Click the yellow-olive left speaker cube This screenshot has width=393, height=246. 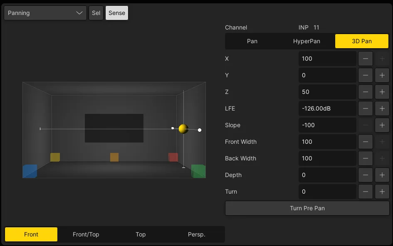click(x=55, y=157)
